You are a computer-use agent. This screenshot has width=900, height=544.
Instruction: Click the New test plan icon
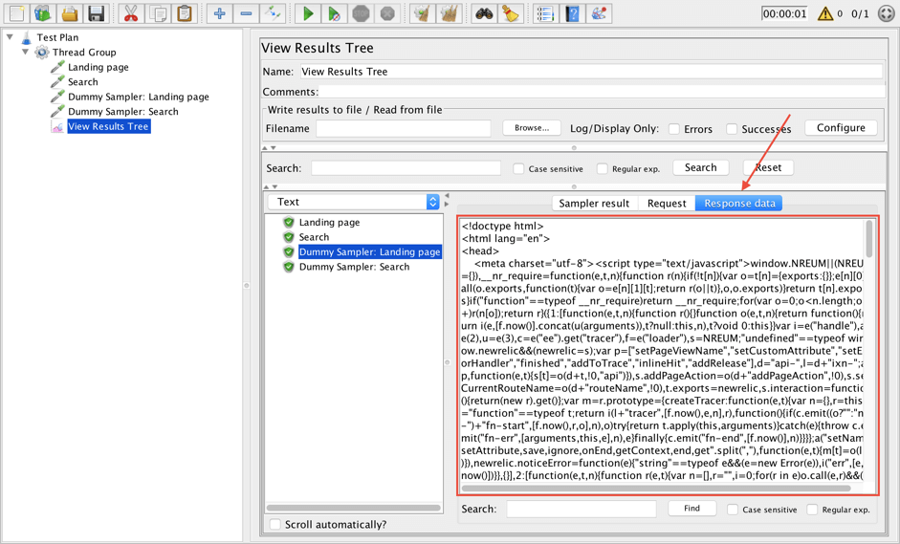(x=16, y=13)
